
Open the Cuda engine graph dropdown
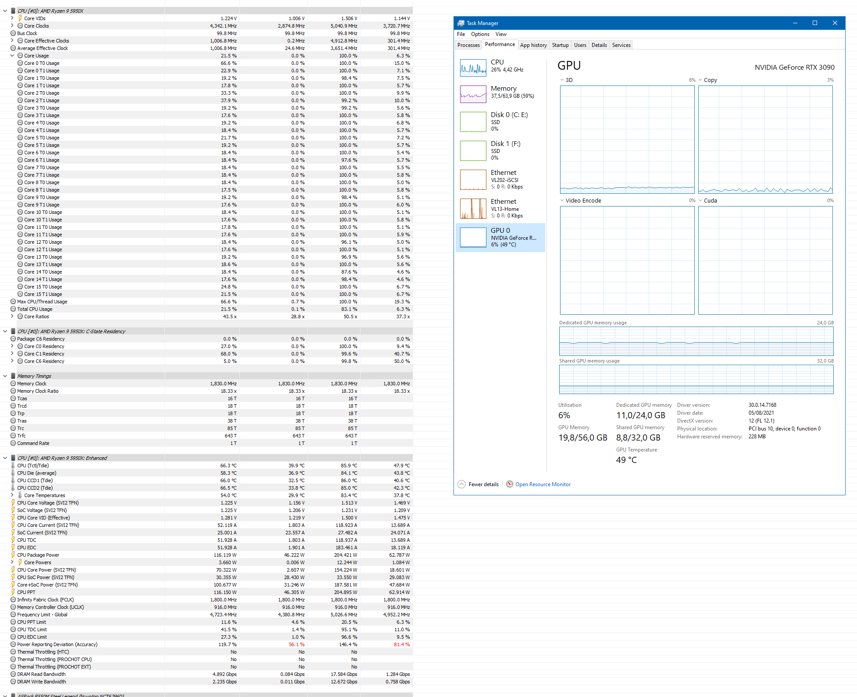point(700,201)
